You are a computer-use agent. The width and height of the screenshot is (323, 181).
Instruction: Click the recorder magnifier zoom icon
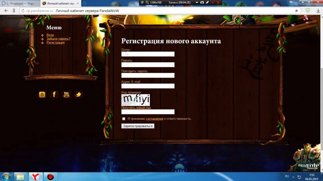tap(147, 2)
